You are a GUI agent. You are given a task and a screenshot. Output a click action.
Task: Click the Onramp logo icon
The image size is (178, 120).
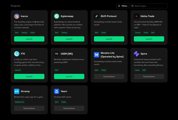[17, 91]
